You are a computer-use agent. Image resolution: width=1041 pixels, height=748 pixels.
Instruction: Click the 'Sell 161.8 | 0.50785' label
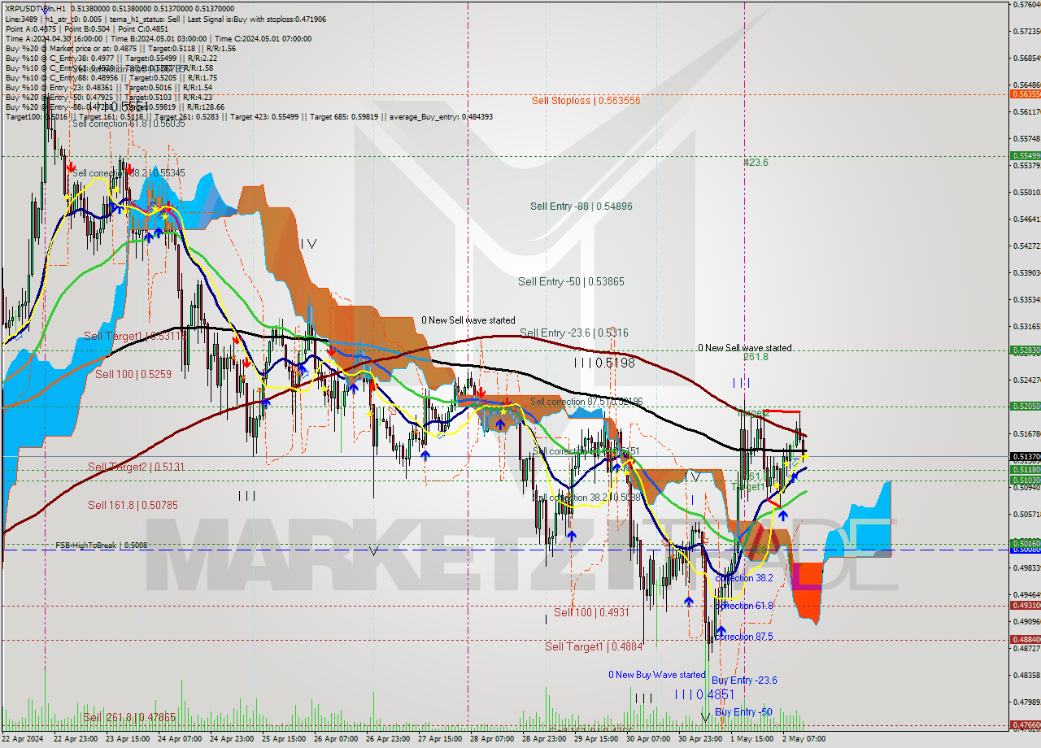coord(133,505)
